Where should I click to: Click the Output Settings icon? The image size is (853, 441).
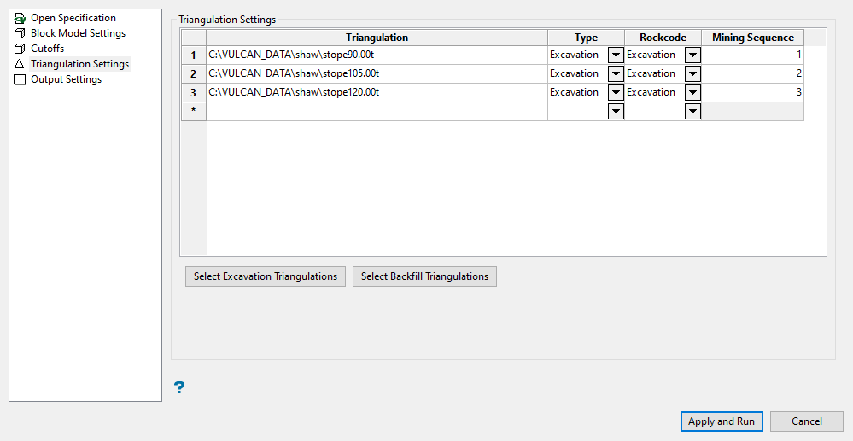click(20, 79)
